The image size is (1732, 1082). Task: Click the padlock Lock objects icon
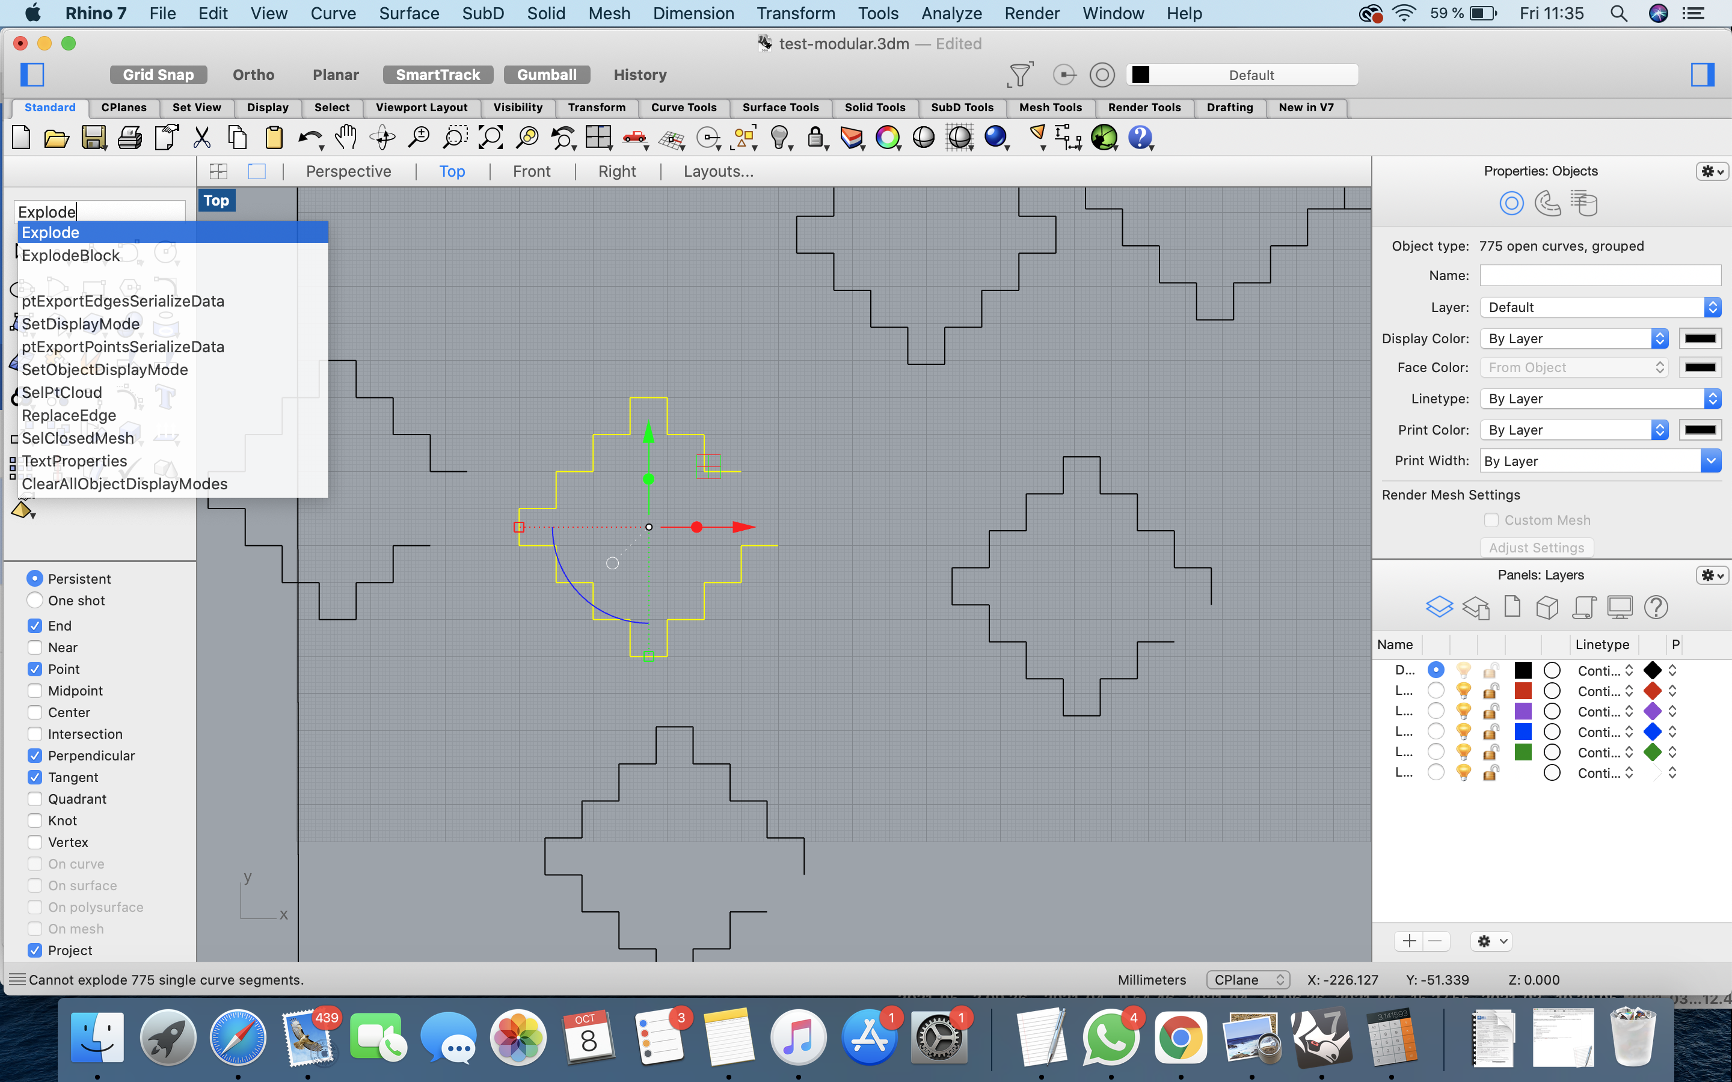tap(815, 136)
